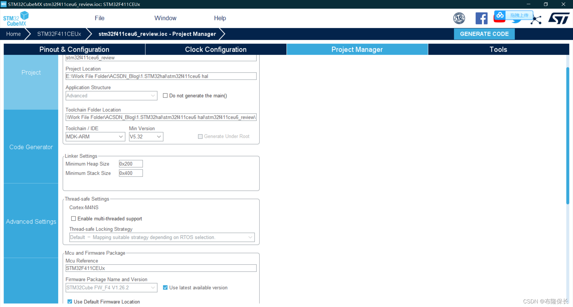Viewport: 573px width, 307px height.
Task: Open the File menu
Action: (99, 18)
